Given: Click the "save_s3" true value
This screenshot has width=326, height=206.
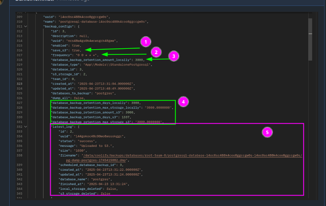Looking at the screenshot, I should pyautogui.click(x=76, y=50).
